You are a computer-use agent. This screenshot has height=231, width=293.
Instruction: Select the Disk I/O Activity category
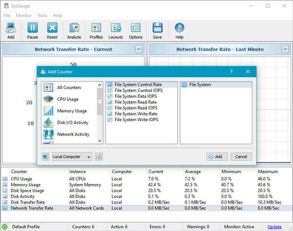click(72, 123)
